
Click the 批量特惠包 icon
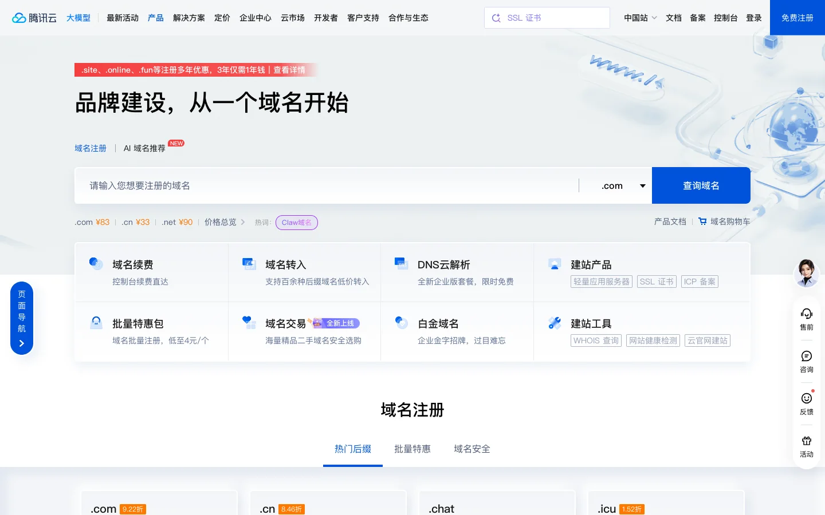96,322
